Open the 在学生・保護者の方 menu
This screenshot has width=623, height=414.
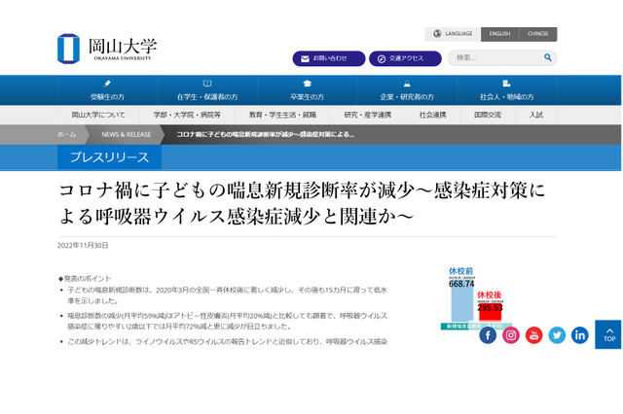[207, 90]
